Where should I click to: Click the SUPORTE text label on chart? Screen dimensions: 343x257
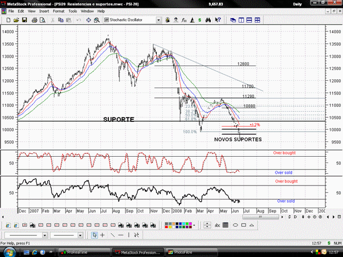pos(119,119)
